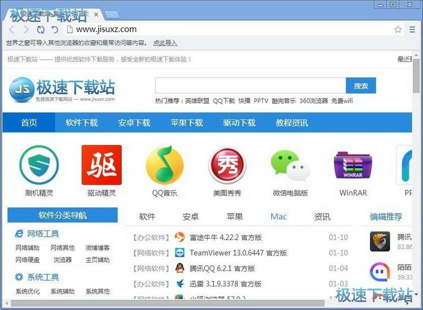Switch to the 苹果 list tab
This screenshot has width=423, height=310.
point(235,216)
